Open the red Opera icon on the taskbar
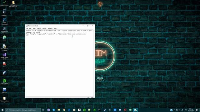Viewport: 200px width, 112px height. coord(125,110)
